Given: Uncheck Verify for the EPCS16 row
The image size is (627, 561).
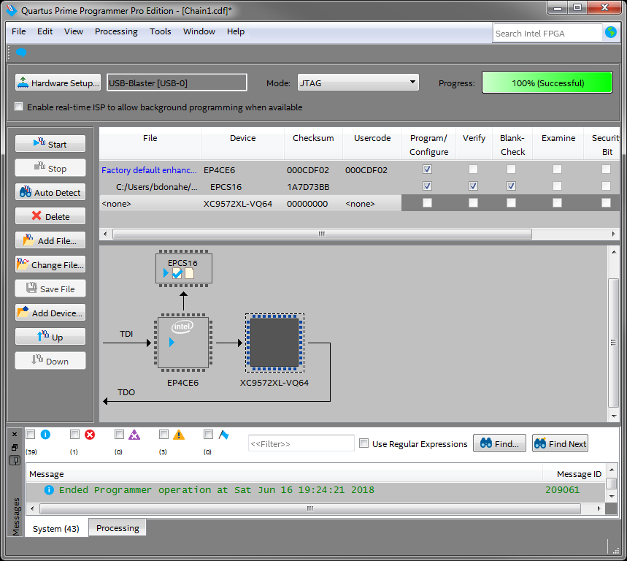Looking at the screenshot, I should (x=473, y=186).
